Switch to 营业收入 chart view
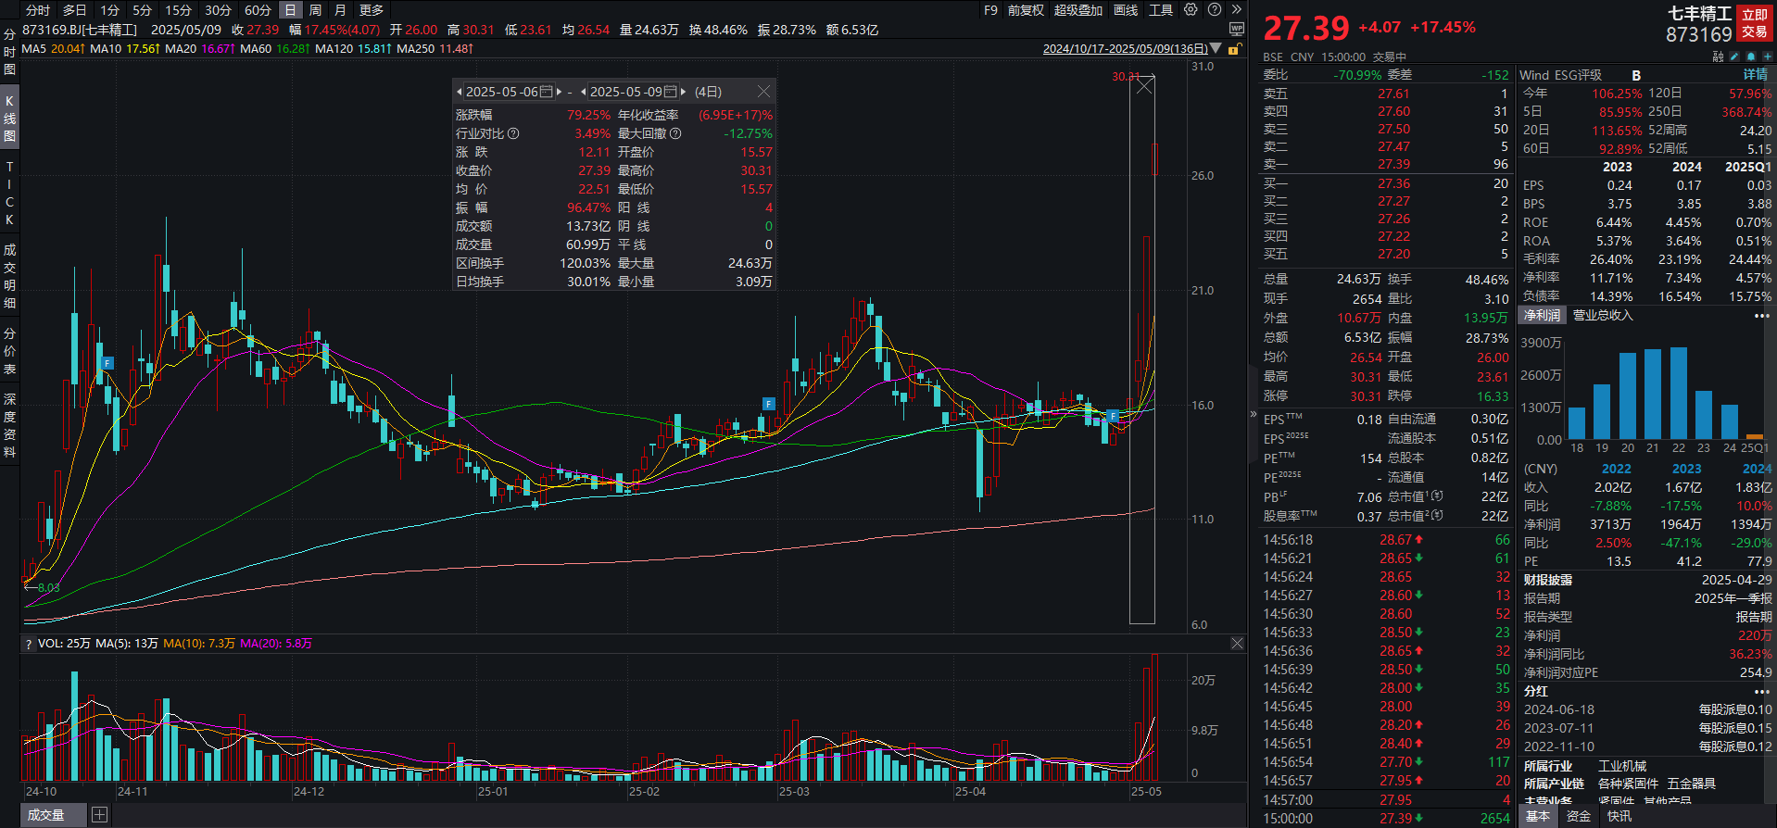1777x828 pixels. point(1603,316)
